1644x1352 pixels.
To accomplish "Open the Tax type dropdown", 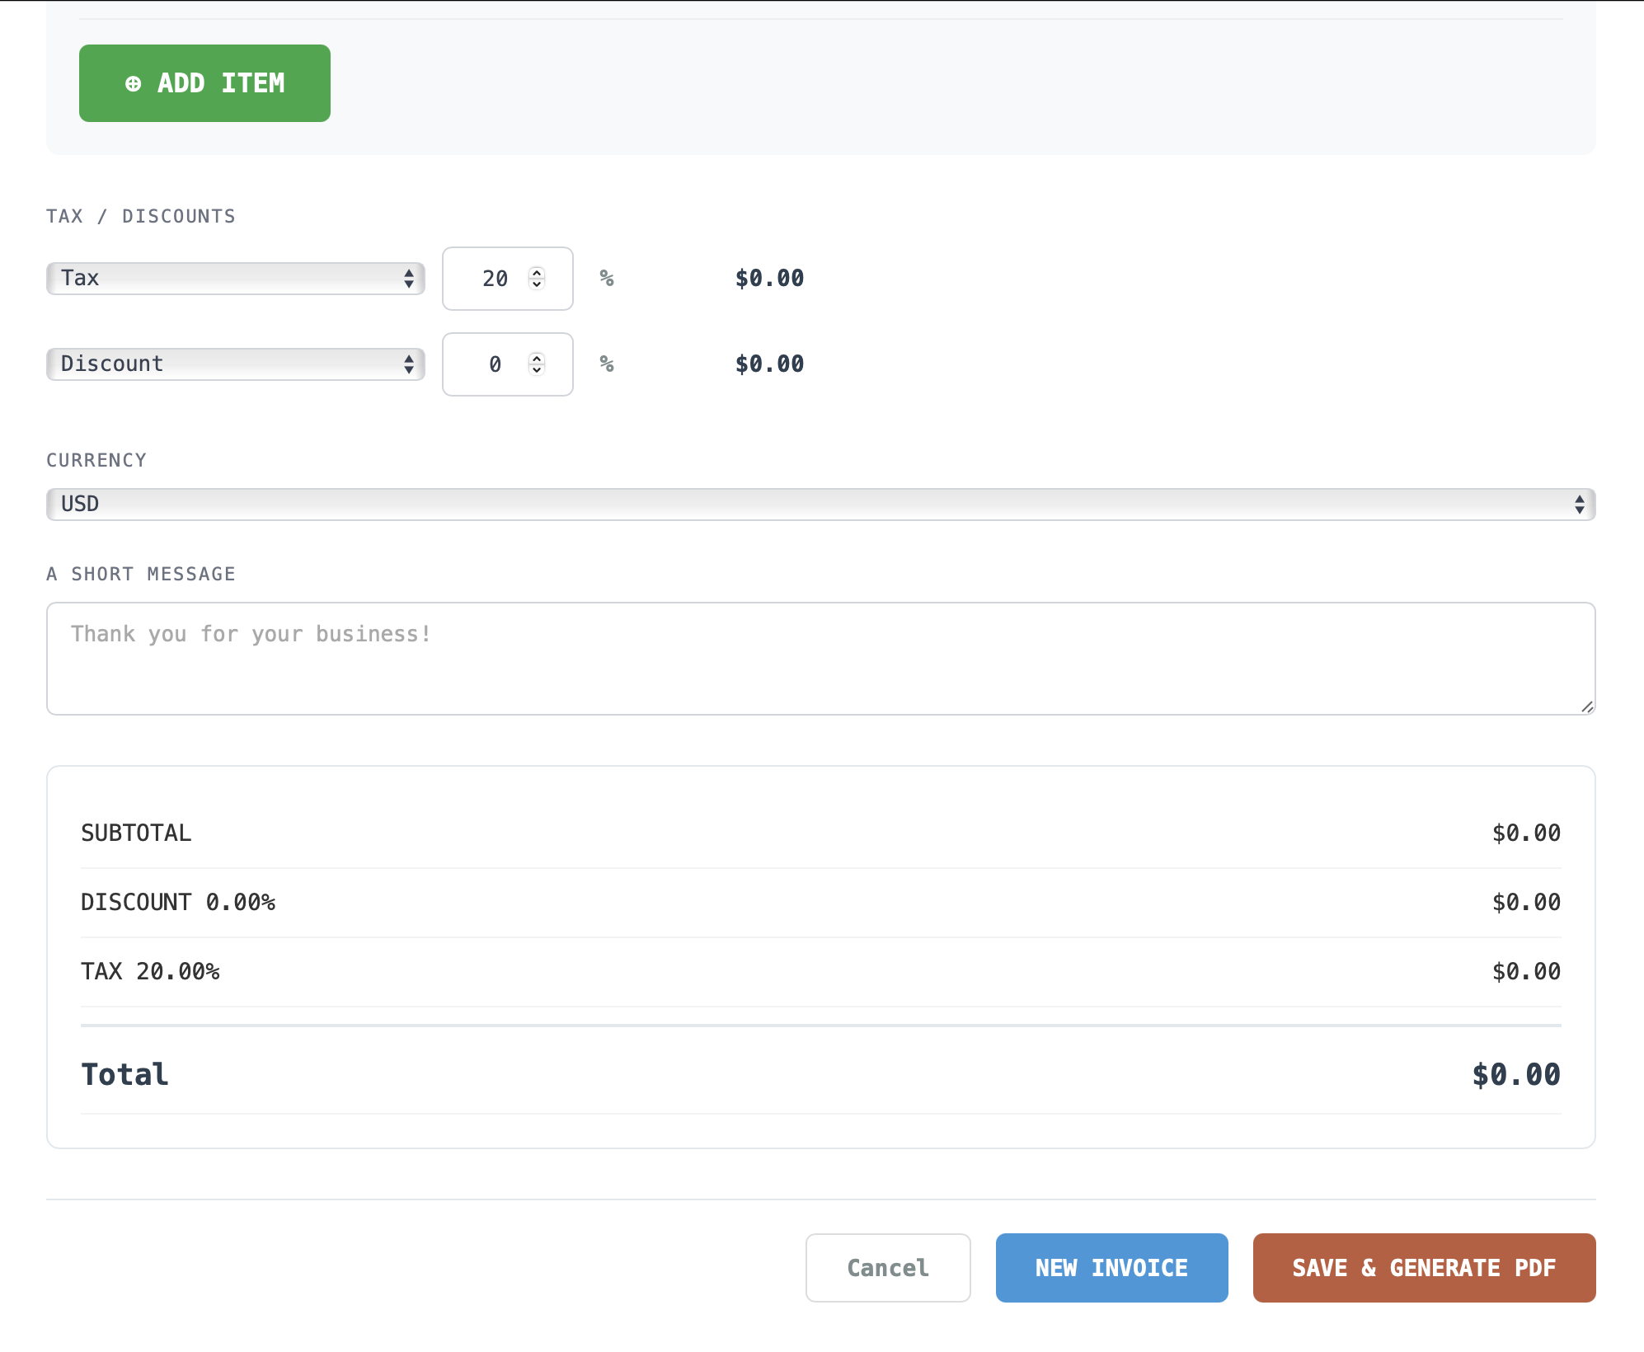I will [x=236, y=279].
